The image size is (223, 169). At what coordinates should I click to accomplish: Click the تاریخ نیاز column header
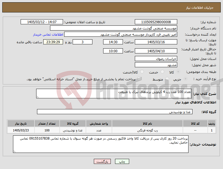click(x=21, y=123)
